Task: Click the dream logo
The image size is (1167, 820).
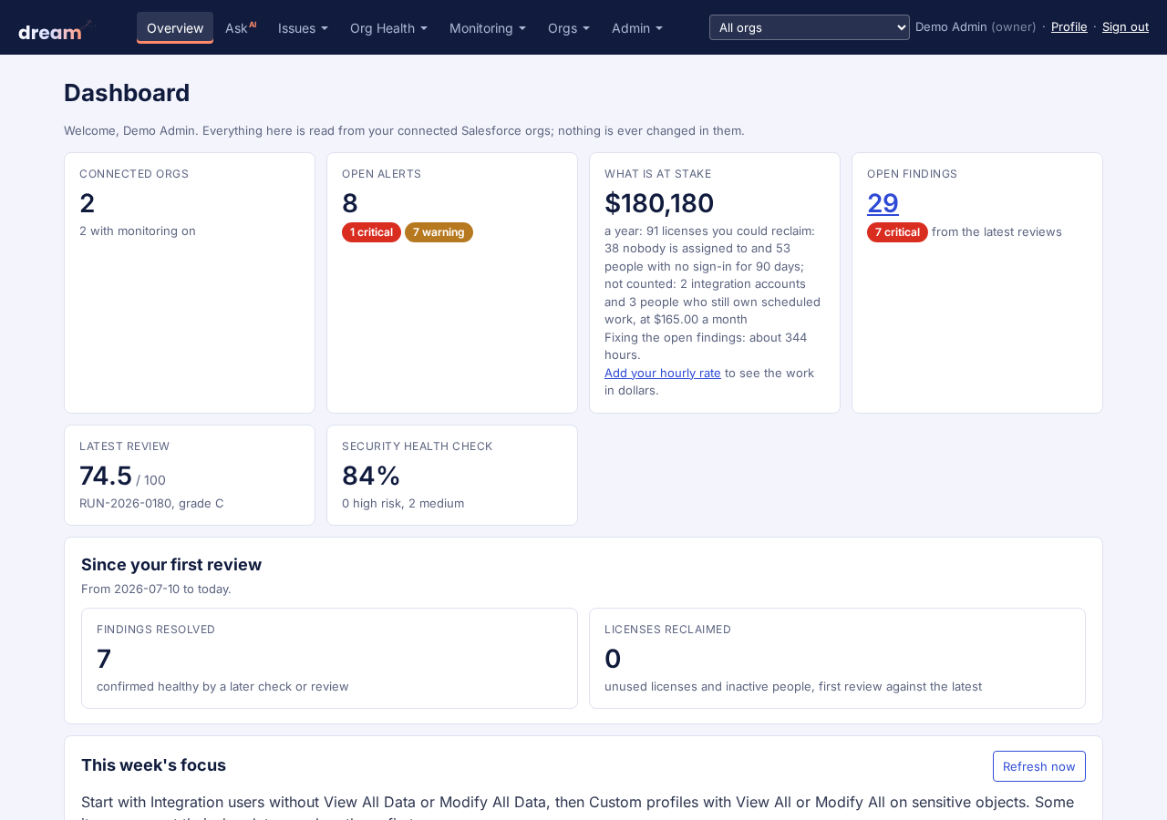Action: 57,30
